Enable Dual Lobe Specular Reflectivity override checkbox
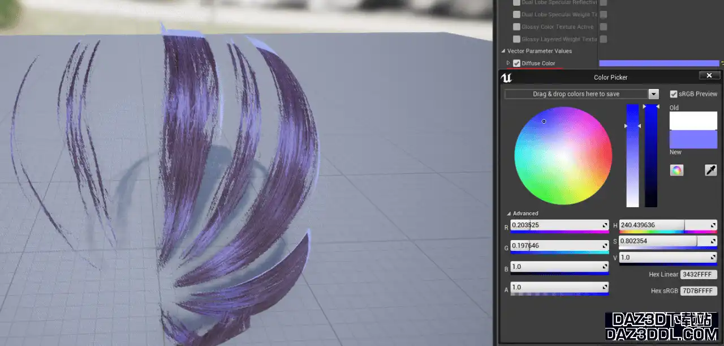Viewport: 724px width, 346px height. [516, 2]
